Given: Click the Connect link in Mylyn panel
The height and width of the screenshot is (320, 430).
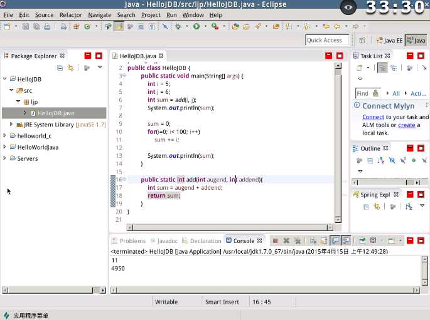Looking at the screenshot, I should pos(373,117).
